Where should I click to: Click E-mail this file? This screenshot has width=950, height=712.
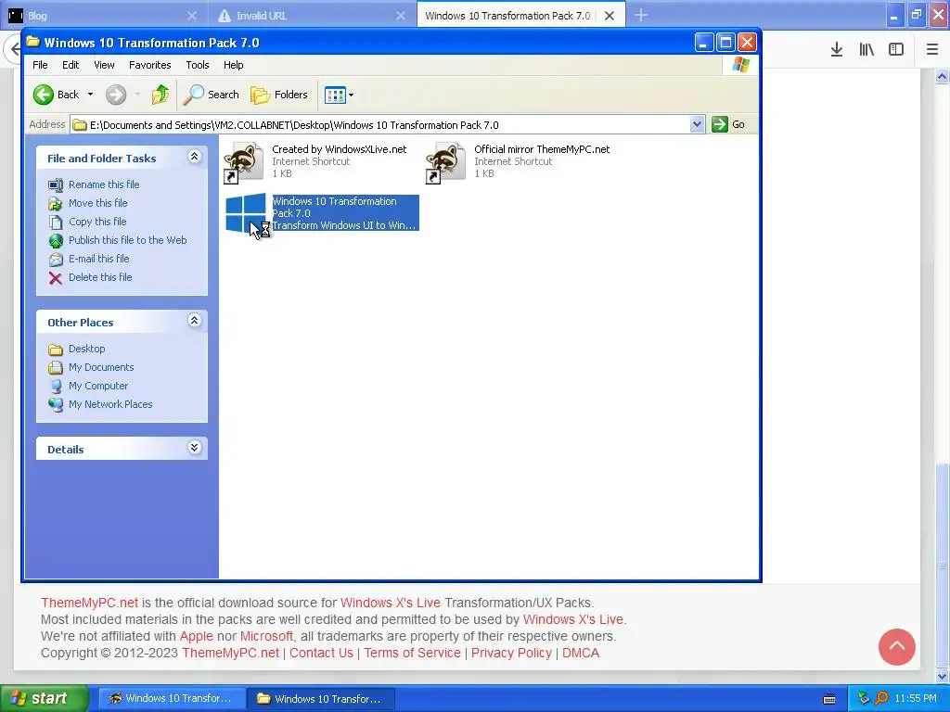tap(98, 259)
